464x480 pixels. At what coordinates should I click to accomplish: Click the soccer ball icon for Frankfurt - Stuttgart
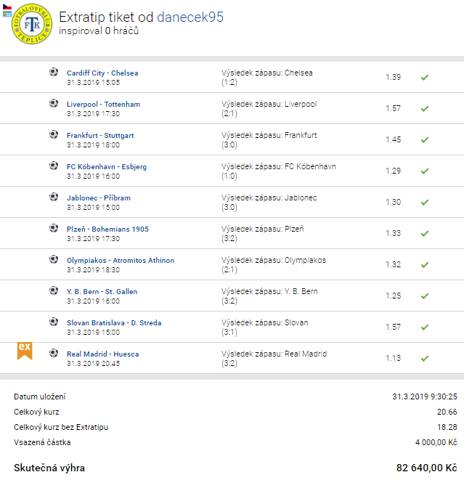pyautogui.click(x=54, y=134)
